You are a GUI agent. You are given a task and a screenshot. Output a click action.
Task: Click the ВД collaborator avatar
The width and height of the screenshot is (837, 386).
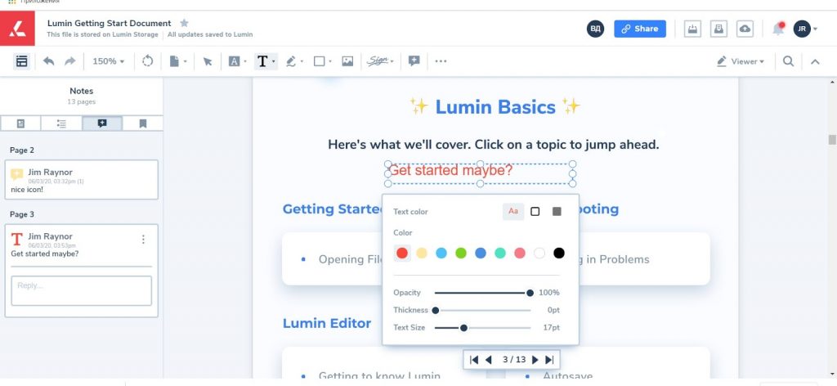(596, 29)
